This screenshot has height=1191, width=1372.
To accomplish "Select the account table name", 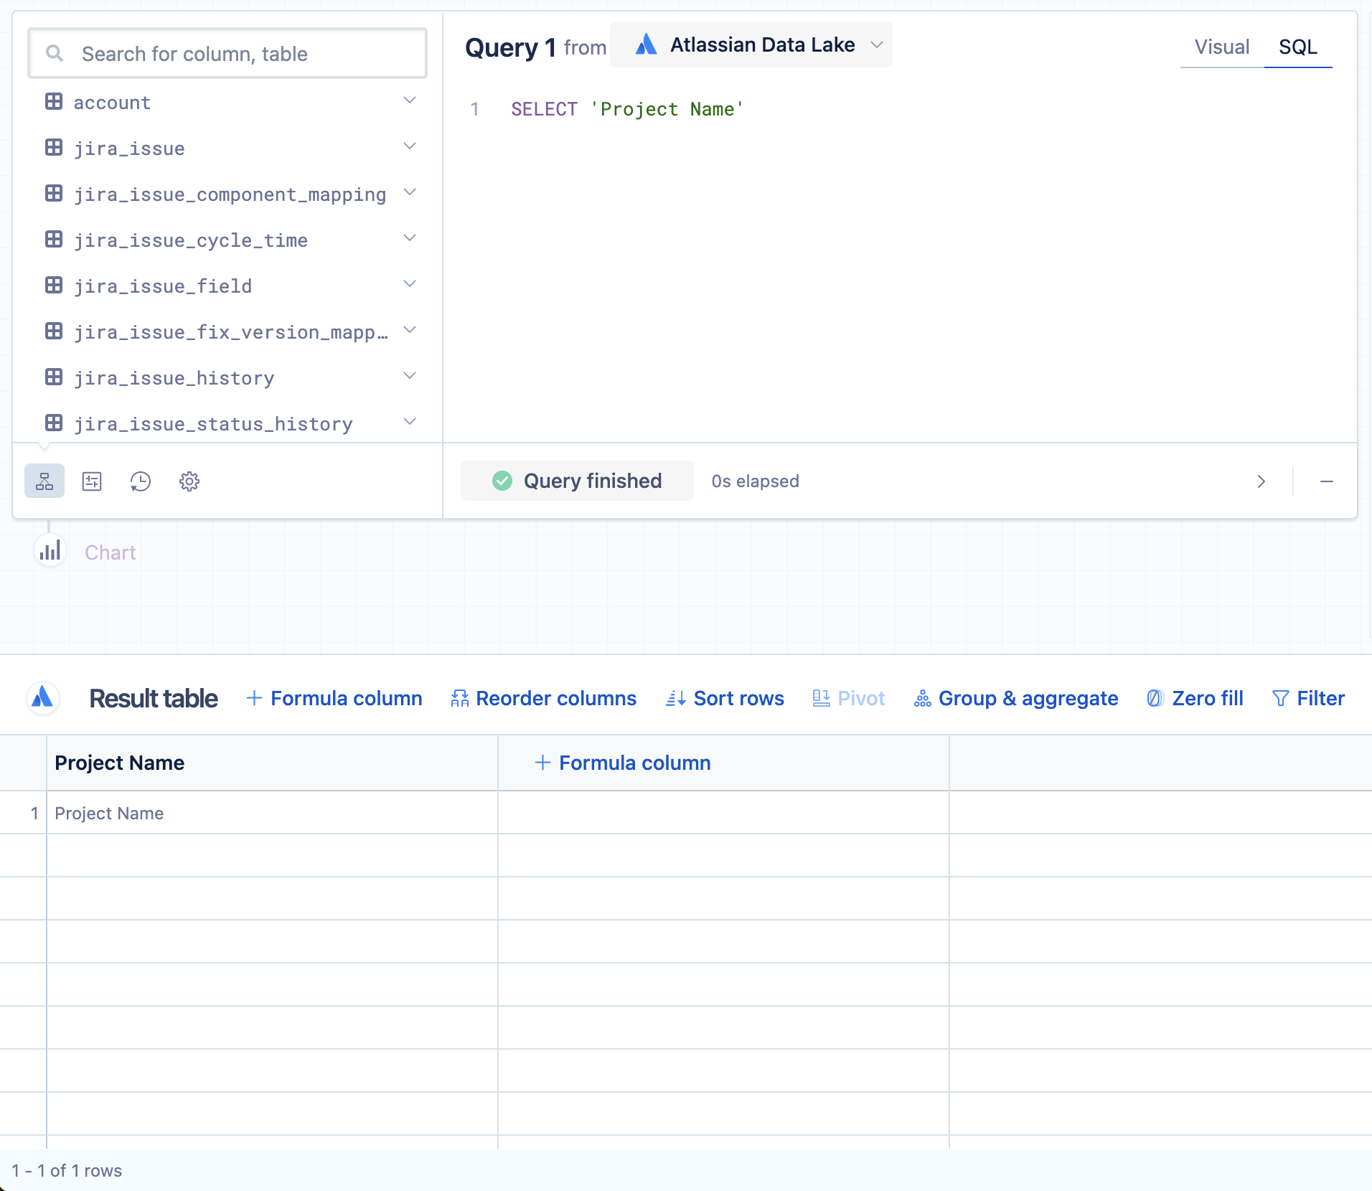I will click(113, 103).
